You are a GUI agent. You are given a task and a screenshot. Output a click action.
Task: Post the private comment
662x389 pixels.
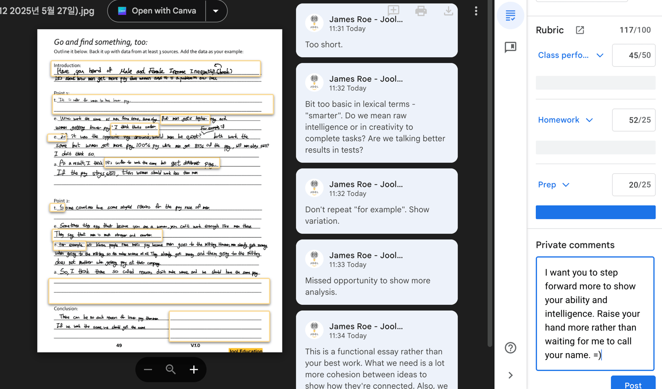tap(633, 383)
